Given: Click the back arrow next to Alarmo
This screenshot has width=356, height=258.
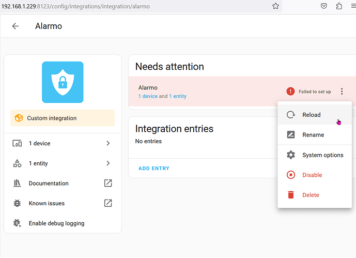Looking at the screenshot, I should 16,26.
